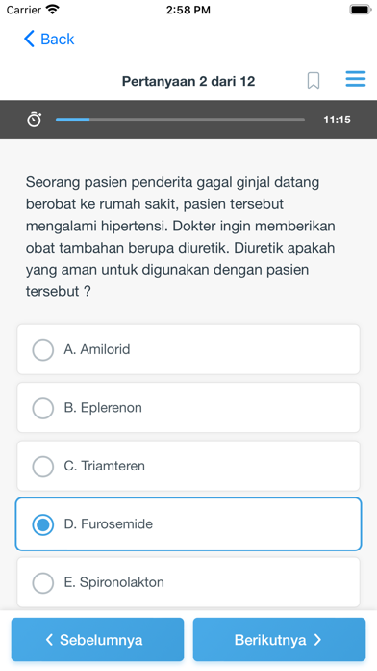Tap the Wi-Fi signal icon
Image resolution: width=377 pixels, height=671 pixels.
53,10
